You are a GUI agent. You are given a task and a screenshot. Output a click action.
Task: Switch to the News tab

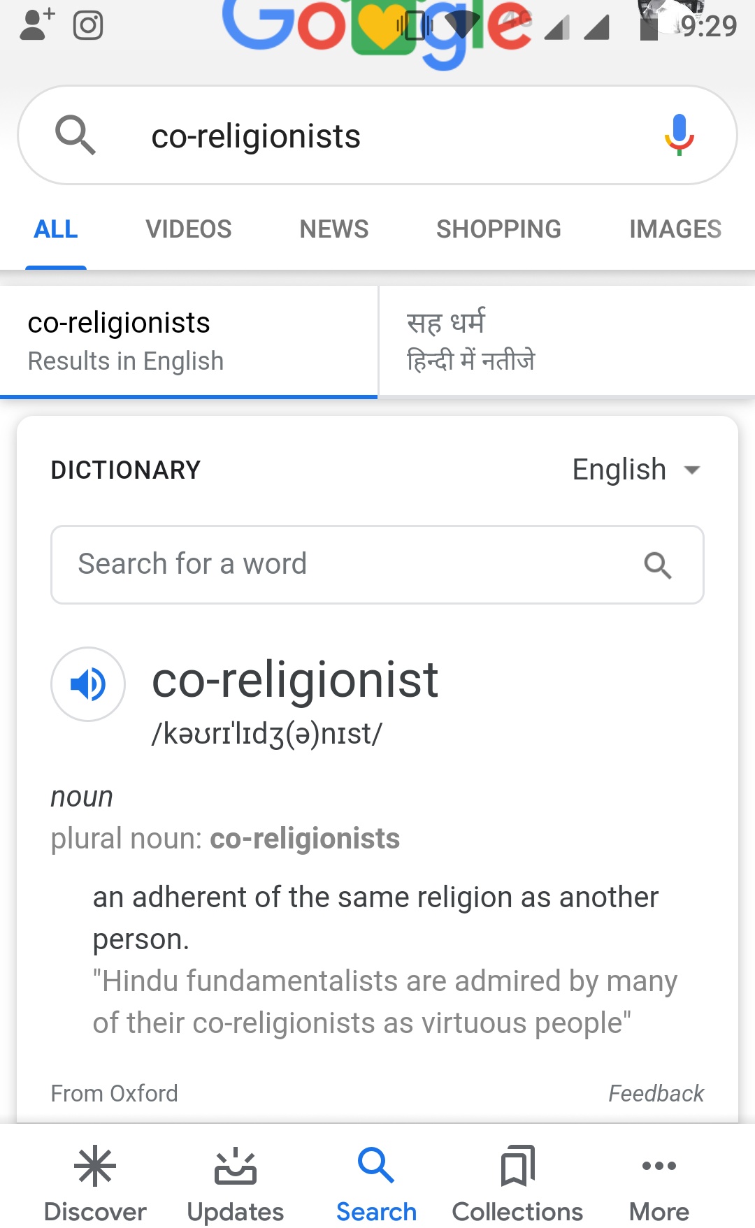[x=333, y=229]
